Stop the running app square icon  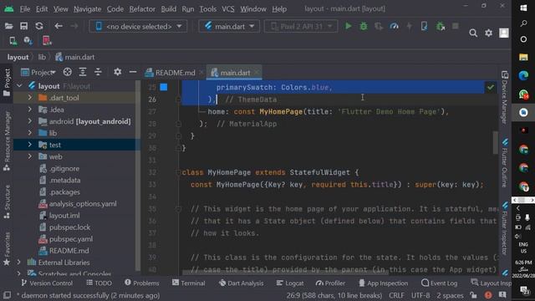click(x=455, y=26)
